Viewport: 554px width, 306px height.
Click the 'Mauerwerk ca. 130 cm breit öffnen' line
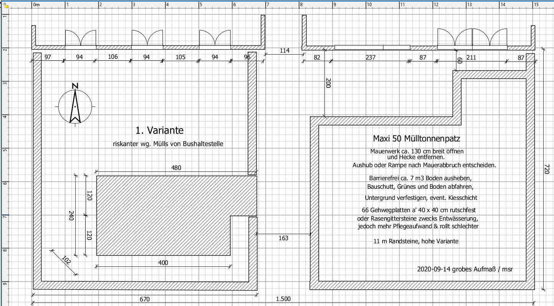(417, 151)
